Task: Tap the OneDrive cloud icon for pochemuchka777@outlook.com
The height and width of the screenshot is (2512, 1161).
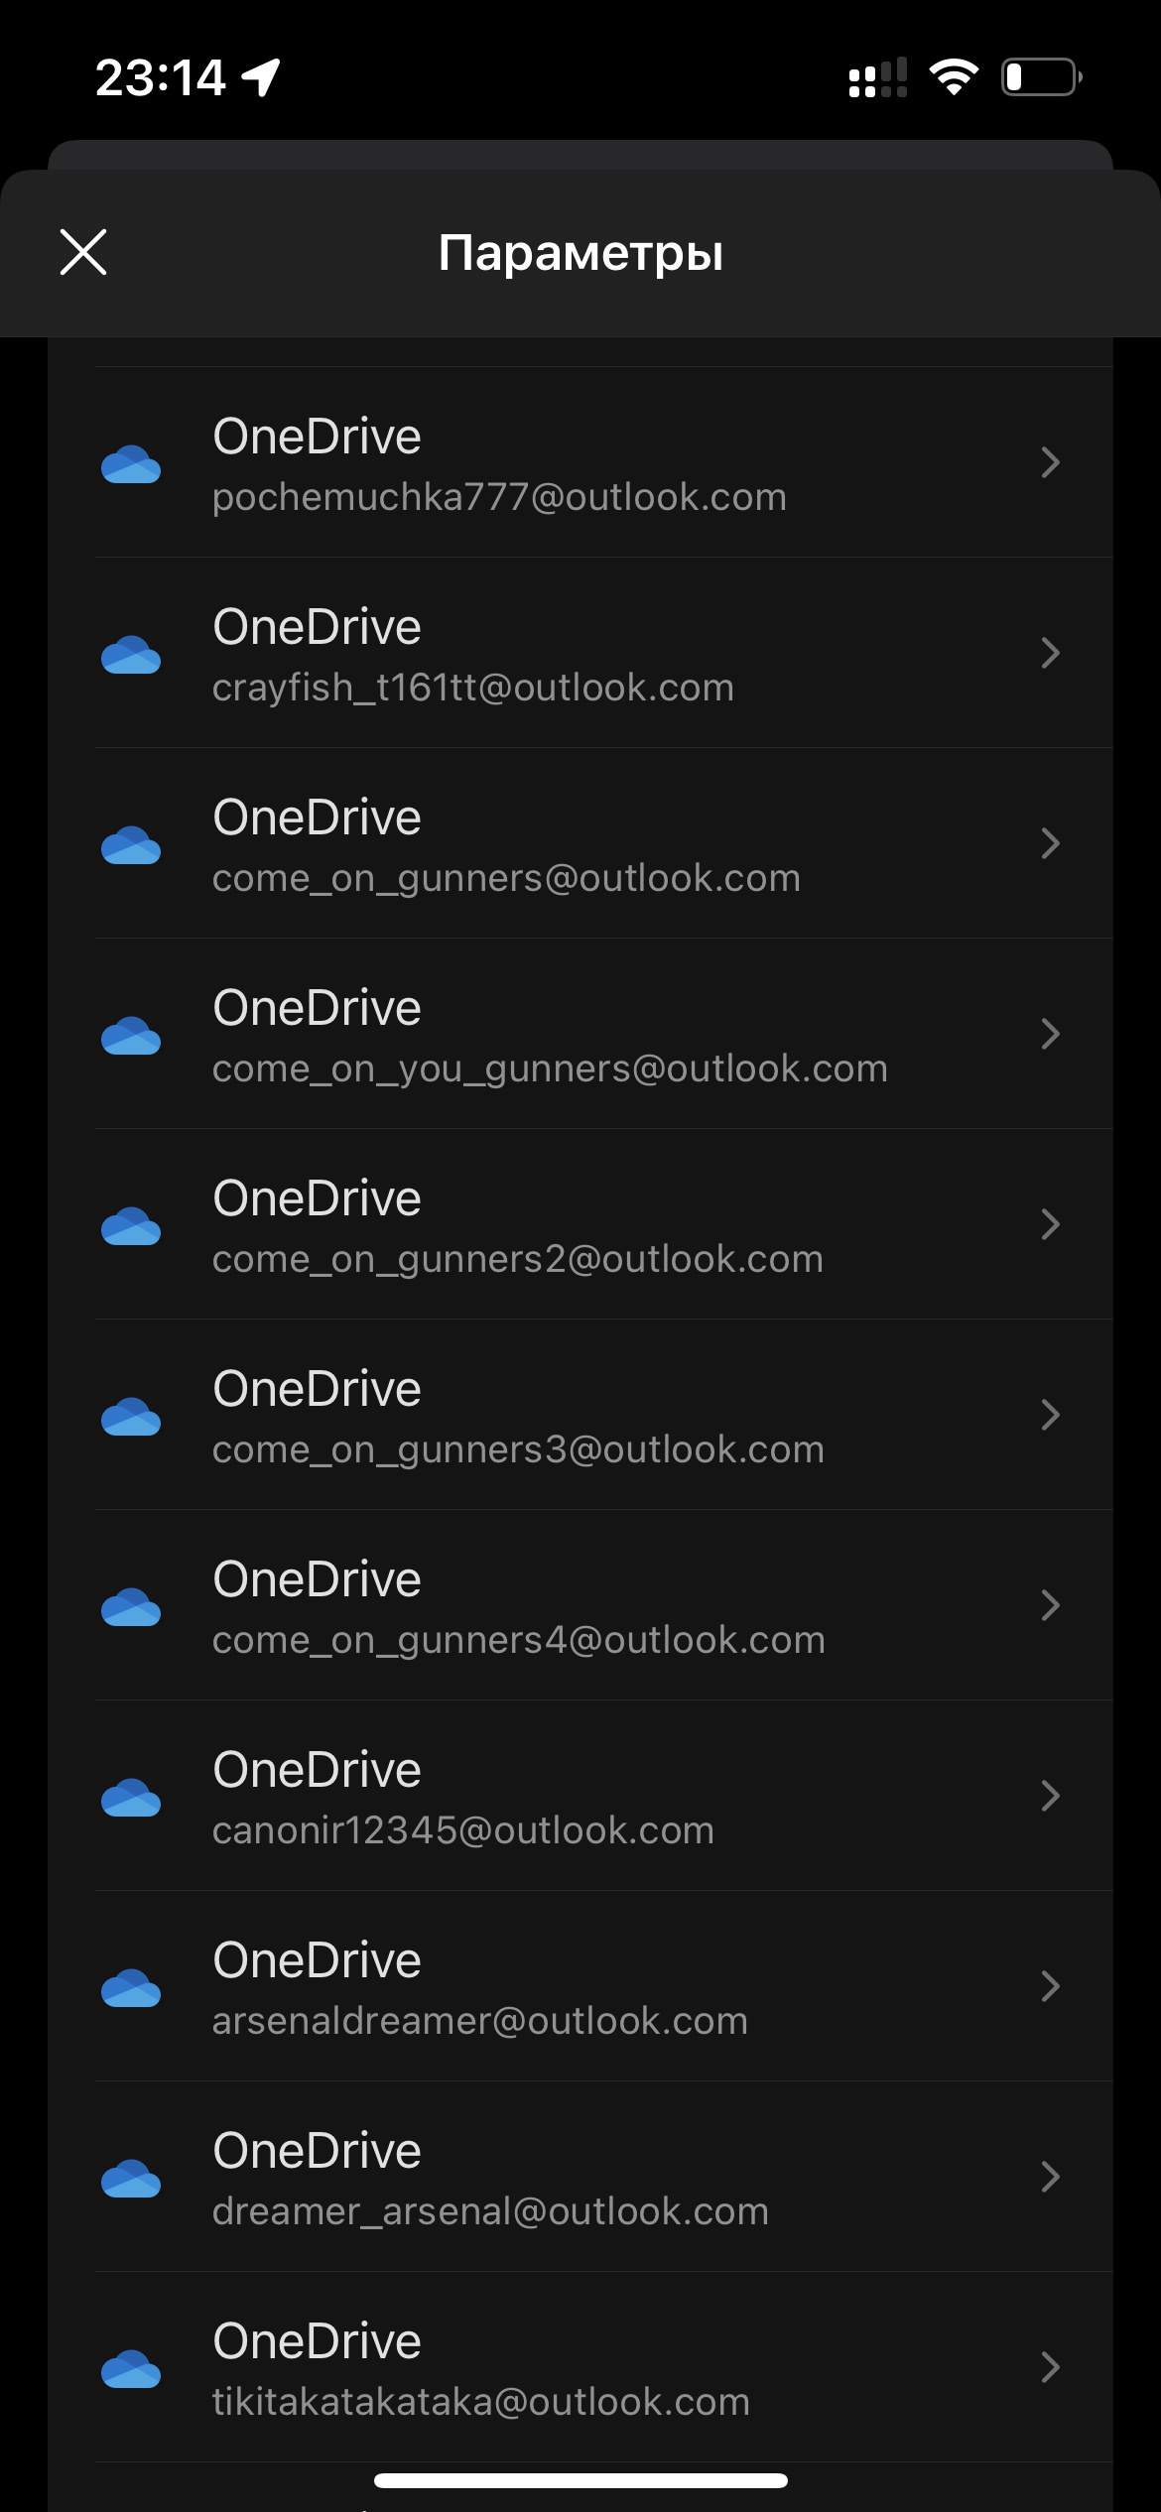Action: pyautogui.click(x=131, y=463)
